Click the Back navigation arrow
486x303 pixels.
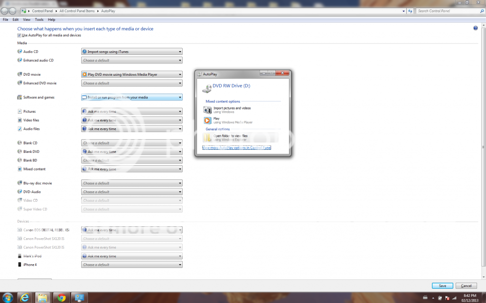tap(5, 11)
